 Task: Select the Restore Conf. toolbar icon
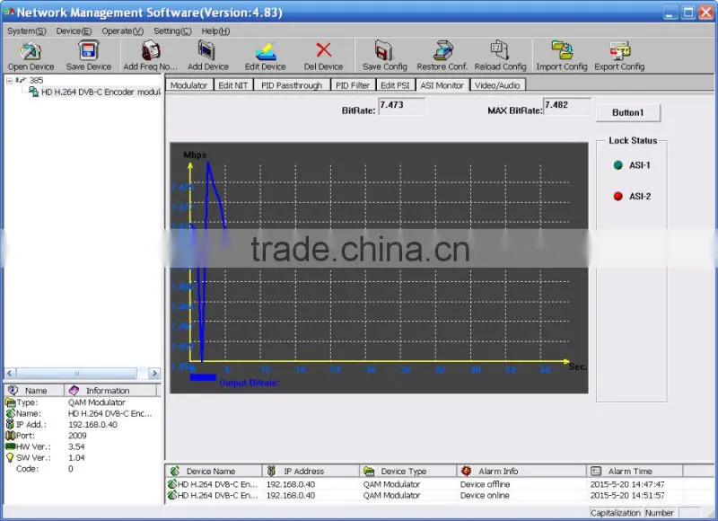click(x=442, y=56)
